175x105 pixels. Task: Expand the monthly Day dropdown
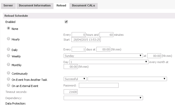109,62
